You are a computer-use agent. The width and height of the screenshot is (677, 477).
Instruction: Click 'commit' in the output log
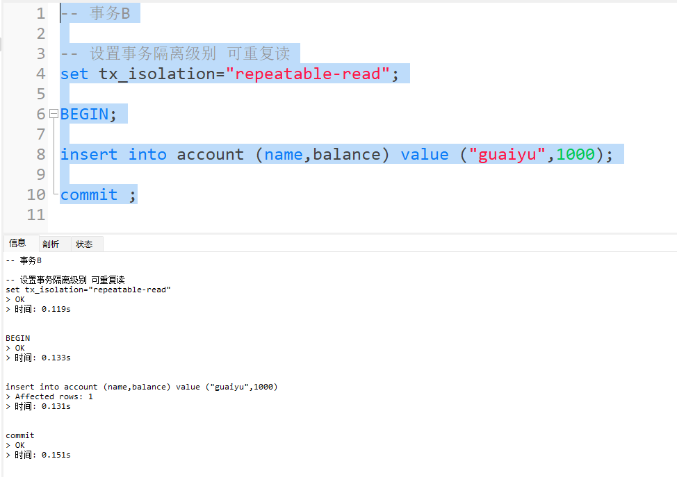[x=20, y=435]
